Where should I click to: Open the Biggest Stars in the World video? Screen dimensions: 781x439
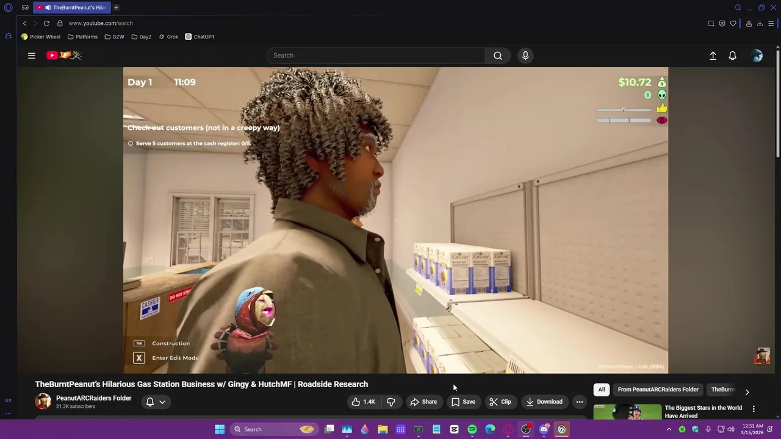703,412
